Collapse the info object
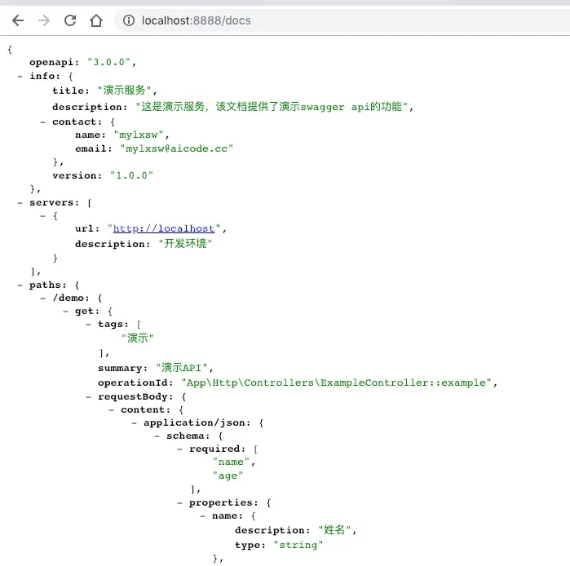Screen dimensions: 570x566 (x=20, y=77)
